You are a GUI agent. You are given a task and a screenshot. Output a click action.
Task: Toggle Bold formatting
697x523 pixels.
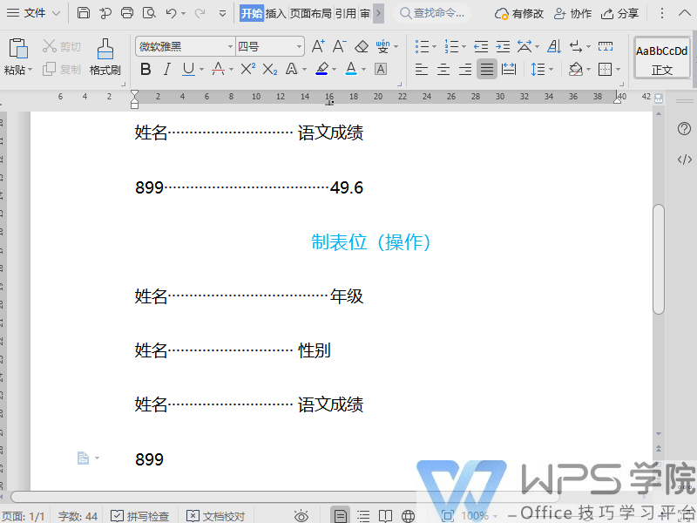[x=145, y=70]
